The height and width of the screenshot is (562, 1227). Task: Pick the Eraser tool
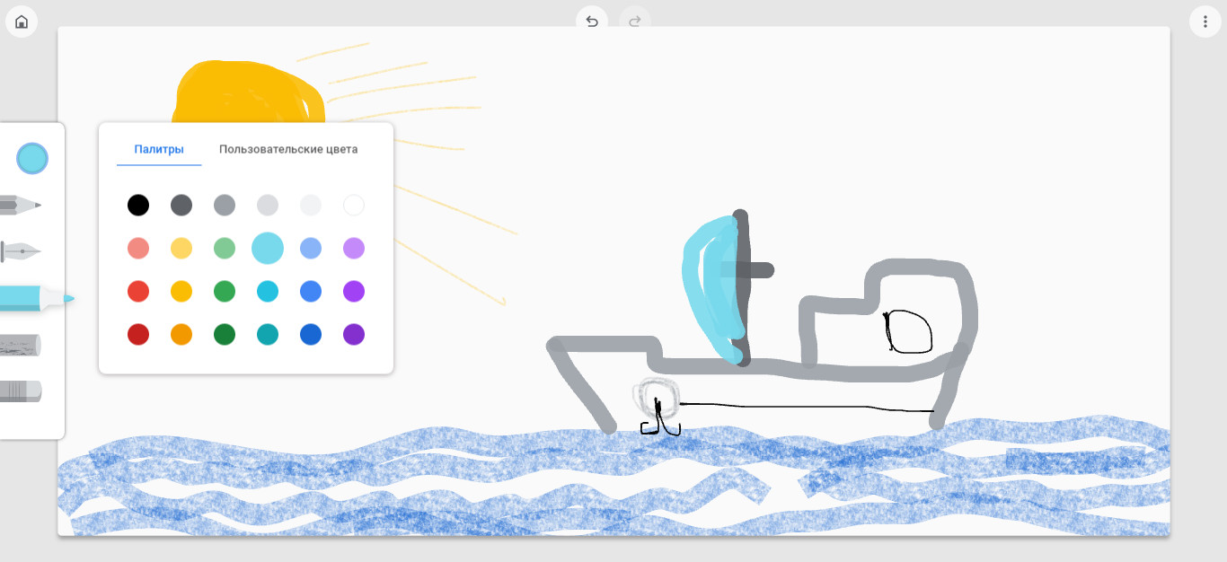22,391
